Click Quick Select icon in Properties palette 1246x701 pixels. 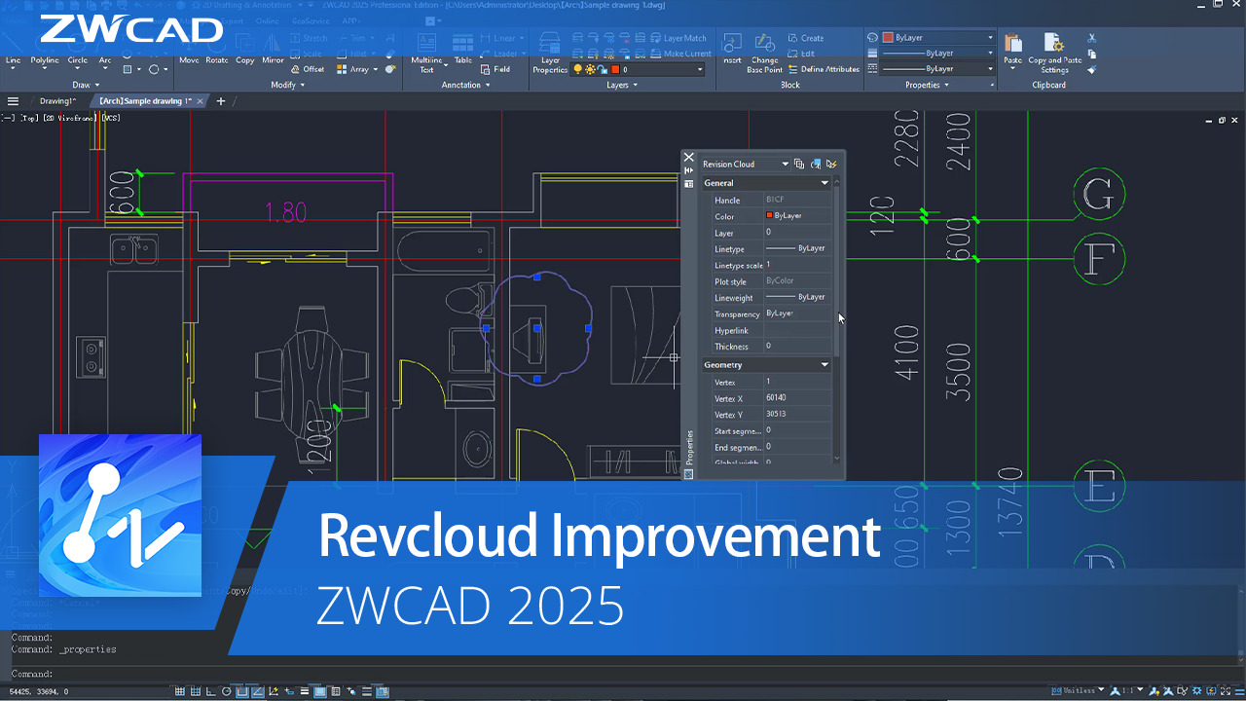831,164
